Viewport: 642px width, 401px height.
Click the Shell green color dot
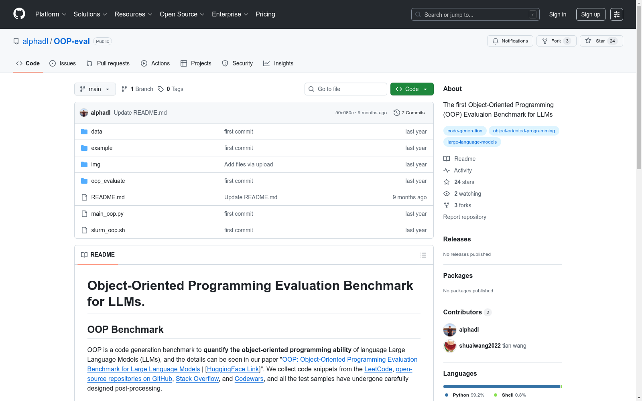[496, 395]
